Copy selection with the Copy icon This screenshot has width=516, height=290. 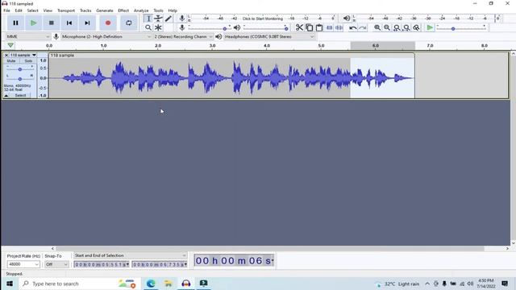(x=310, y=27)
